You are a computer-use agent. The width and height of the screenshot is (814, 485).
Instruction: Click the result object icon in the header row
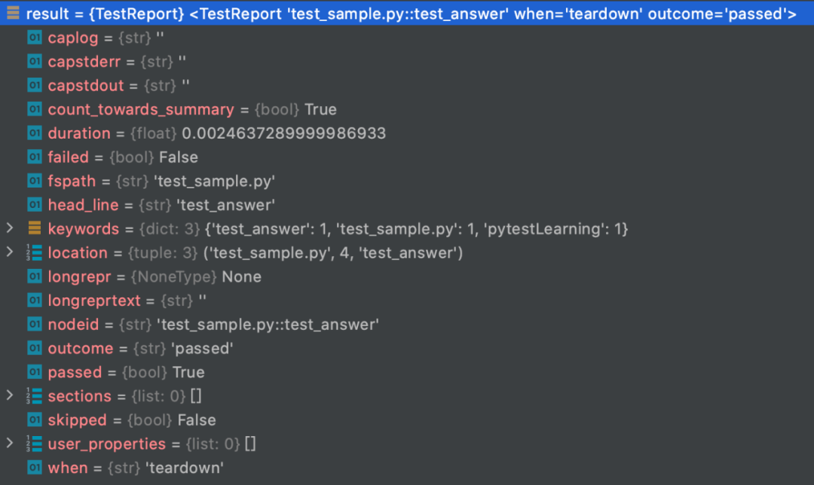click(13, 14)
